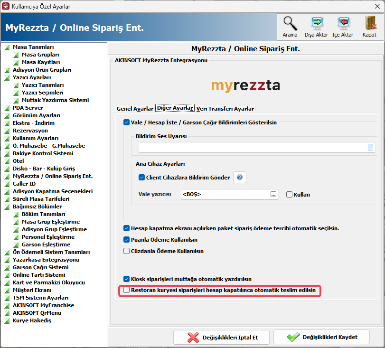Check Restoran kuryesi siparişleri otomatik teslim edilsin
The width and height of the screenshot is (385, 348).
point(126,290)
